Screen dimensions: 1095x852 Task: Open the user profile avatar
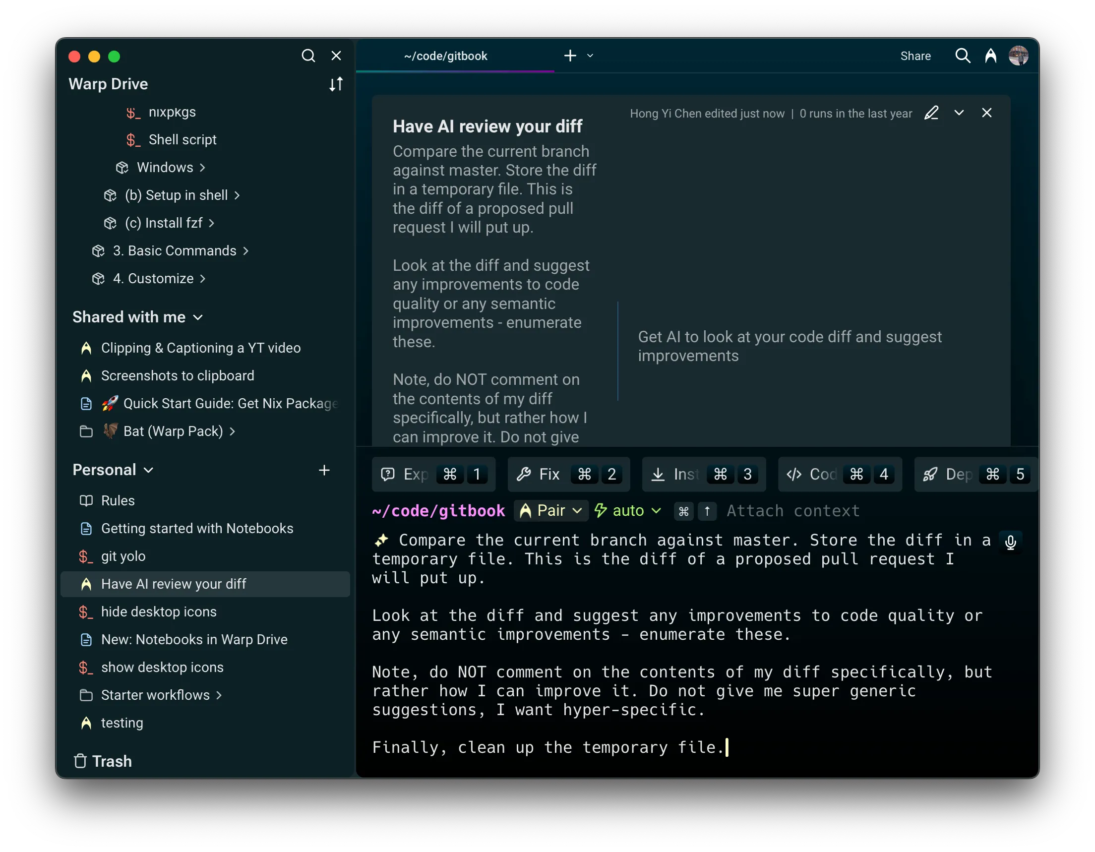[1019, 56]
